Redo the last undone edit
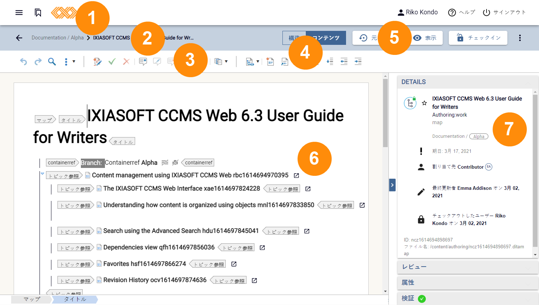 [38, 62]
